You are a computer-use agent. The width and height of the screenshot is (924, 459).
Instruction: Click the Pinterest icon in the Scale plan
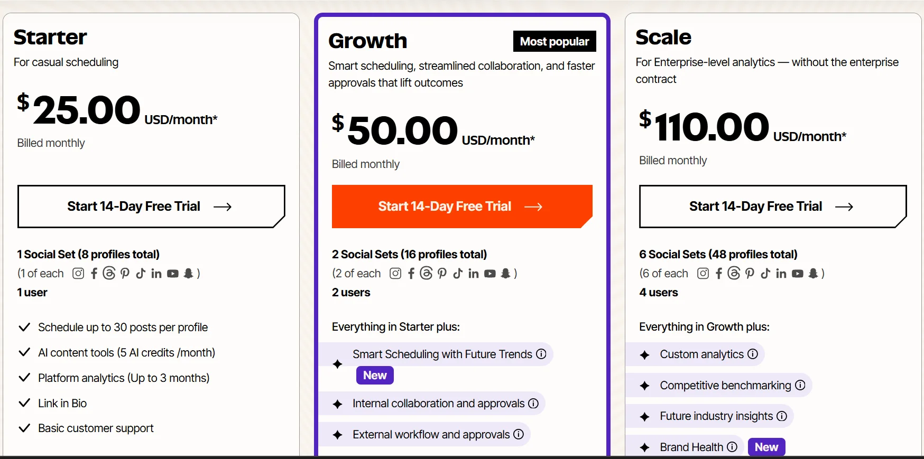tap(750, 273)
